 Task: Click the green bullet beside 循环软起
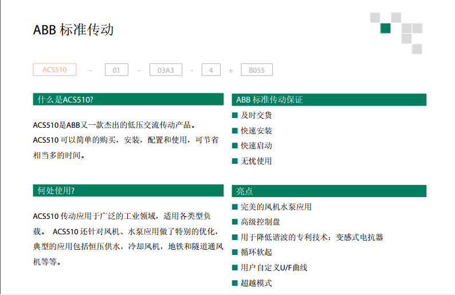coord(235,252)
